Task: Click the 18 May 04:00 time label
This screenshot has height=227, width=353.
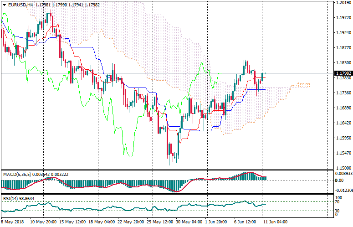Action: [x=99, y=222]
